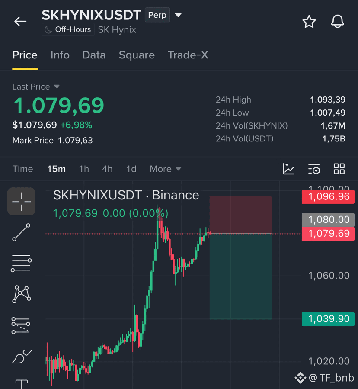Tap the Off-Hours moon badge
358x389 pixels.
pos(68,29)
